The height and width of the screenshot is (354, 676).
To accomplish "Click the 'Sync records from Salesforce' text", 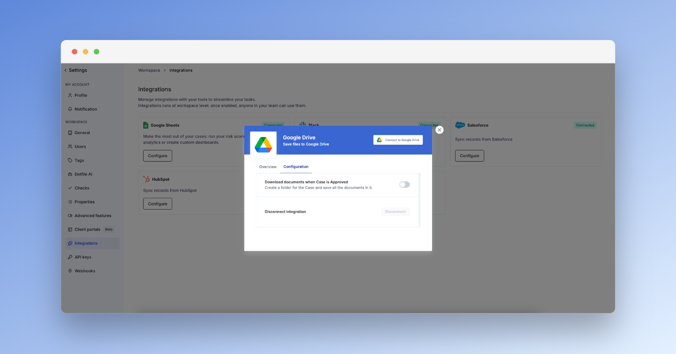I will [484, 139].
